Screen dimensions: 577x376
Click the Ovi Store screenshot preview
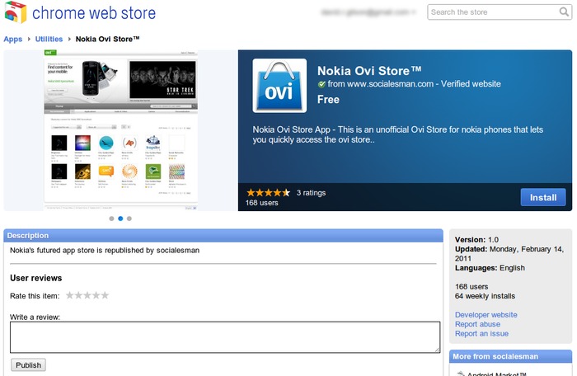tap(120, 129)
